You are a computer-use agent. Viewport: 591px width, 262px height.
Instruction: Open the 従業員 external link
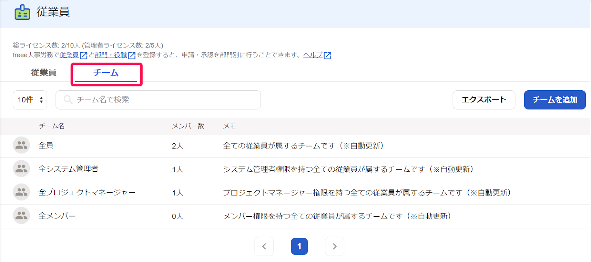pos(69,55)
